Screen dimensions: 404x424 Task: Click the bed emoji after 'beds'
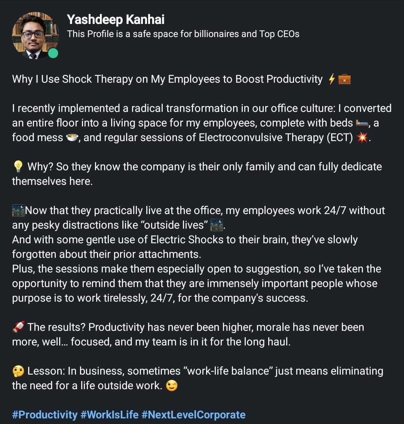tap(362, 123)
